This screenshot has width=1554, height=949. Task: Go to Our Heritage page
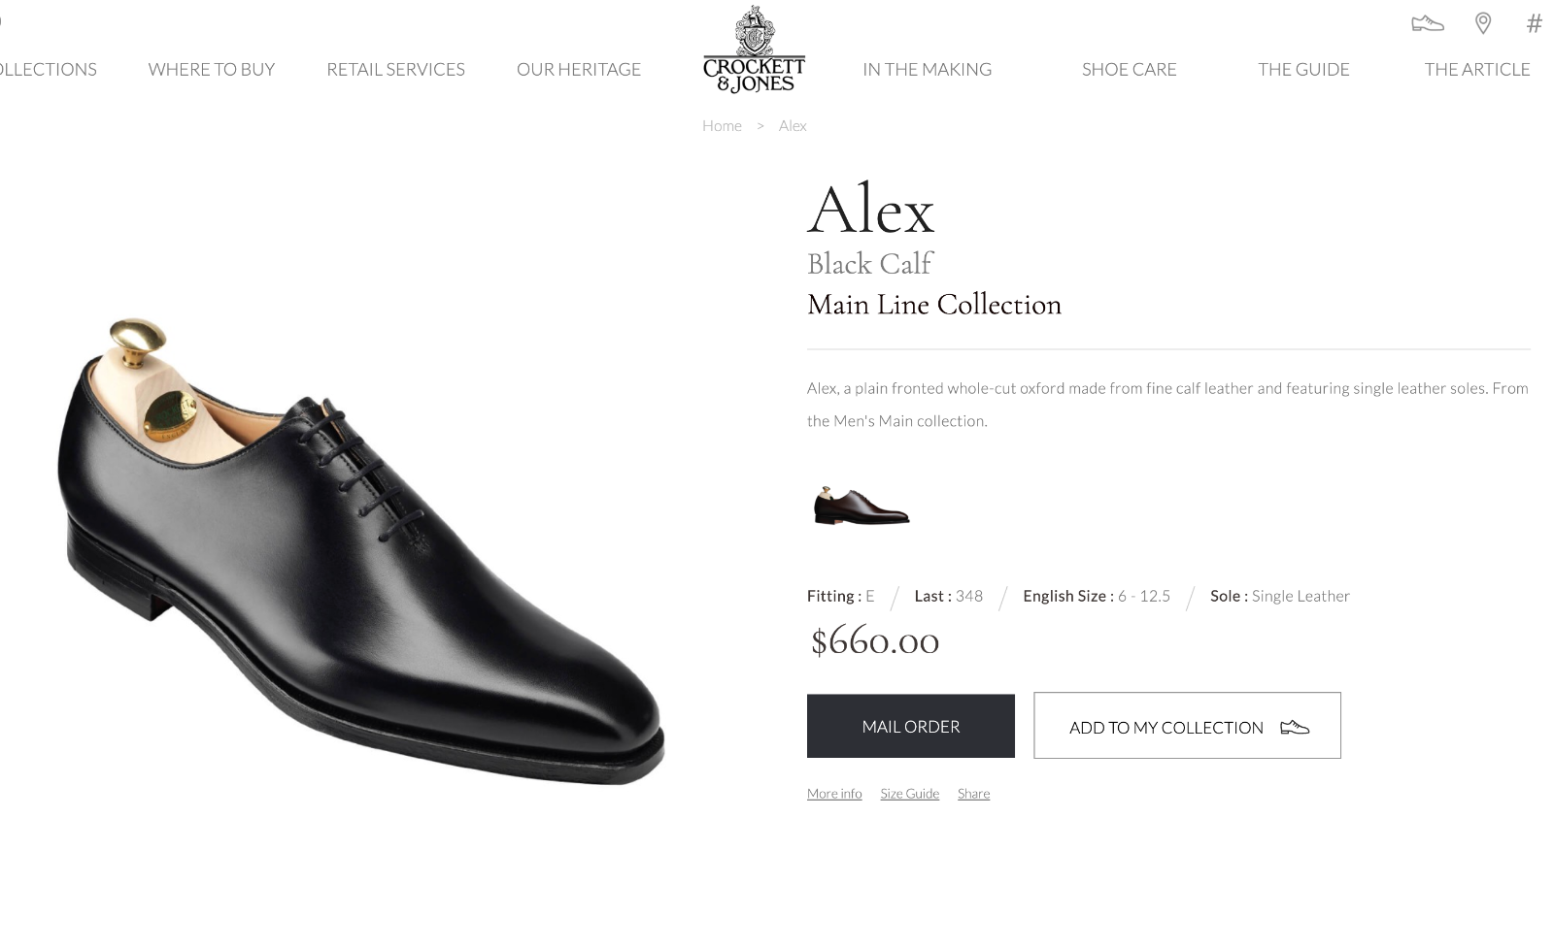click(578, 69)
